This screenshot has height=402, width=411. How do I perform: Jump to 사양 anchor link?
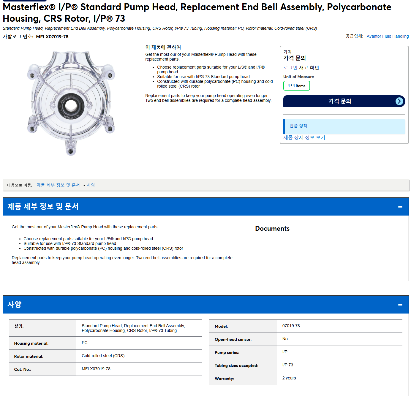(x=91, y=185)
